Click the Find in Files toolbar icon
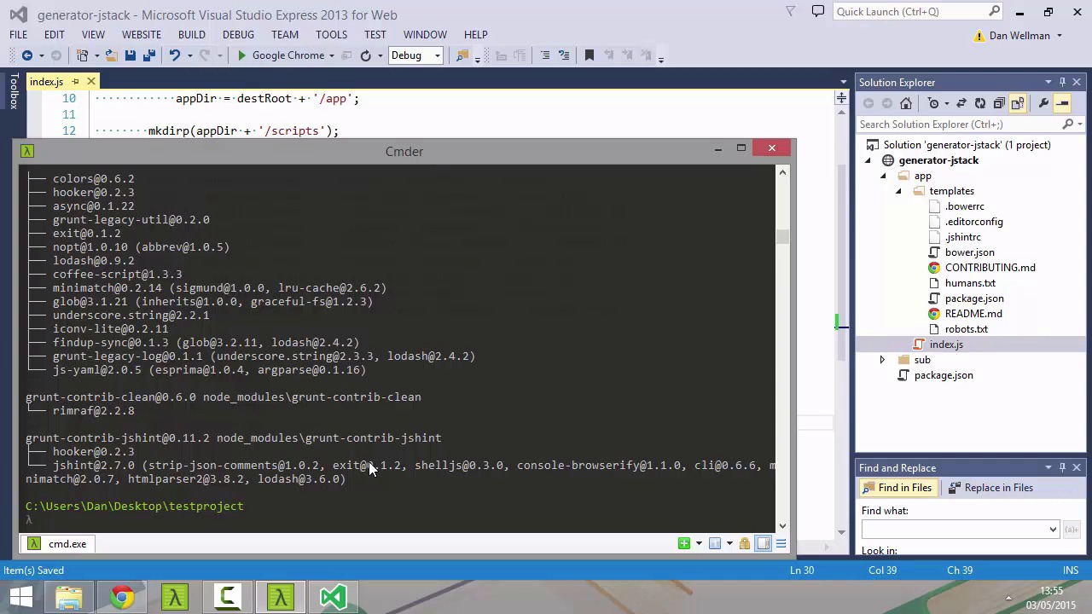Viewport: 1092px width, 614px height. pyautogui.click(x=462, y=55)
